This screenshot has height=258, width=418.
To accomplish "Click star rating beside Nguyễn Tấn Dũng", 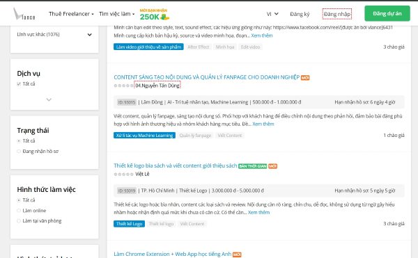I will click(124, 86).
